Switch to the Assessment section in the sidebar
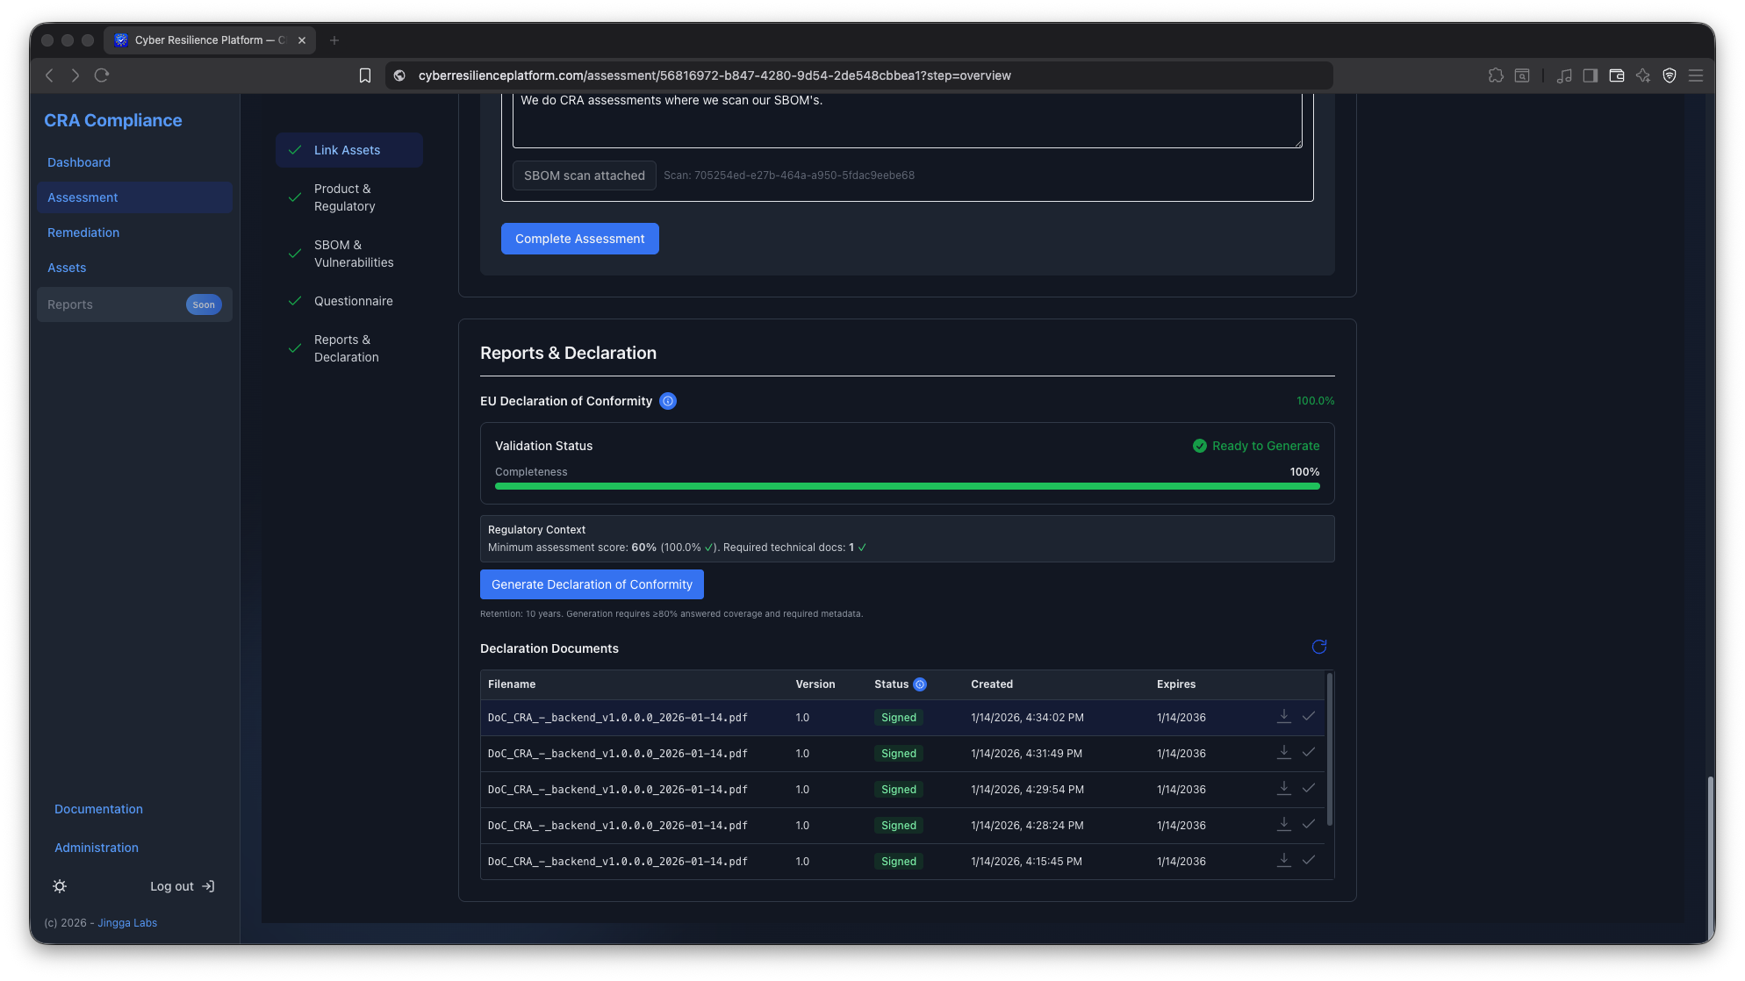This screenshot has width=1745, height=981. pos(83,197)
